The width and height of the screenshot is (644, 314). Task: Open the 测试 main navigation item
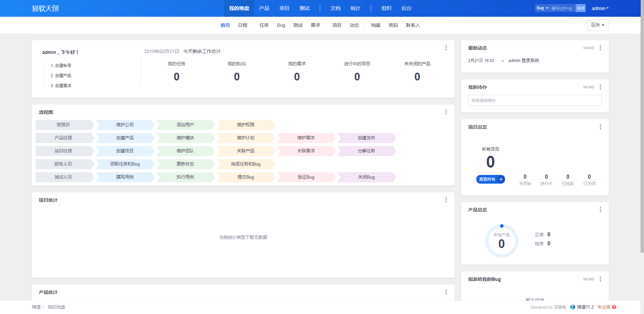point(305,8)
